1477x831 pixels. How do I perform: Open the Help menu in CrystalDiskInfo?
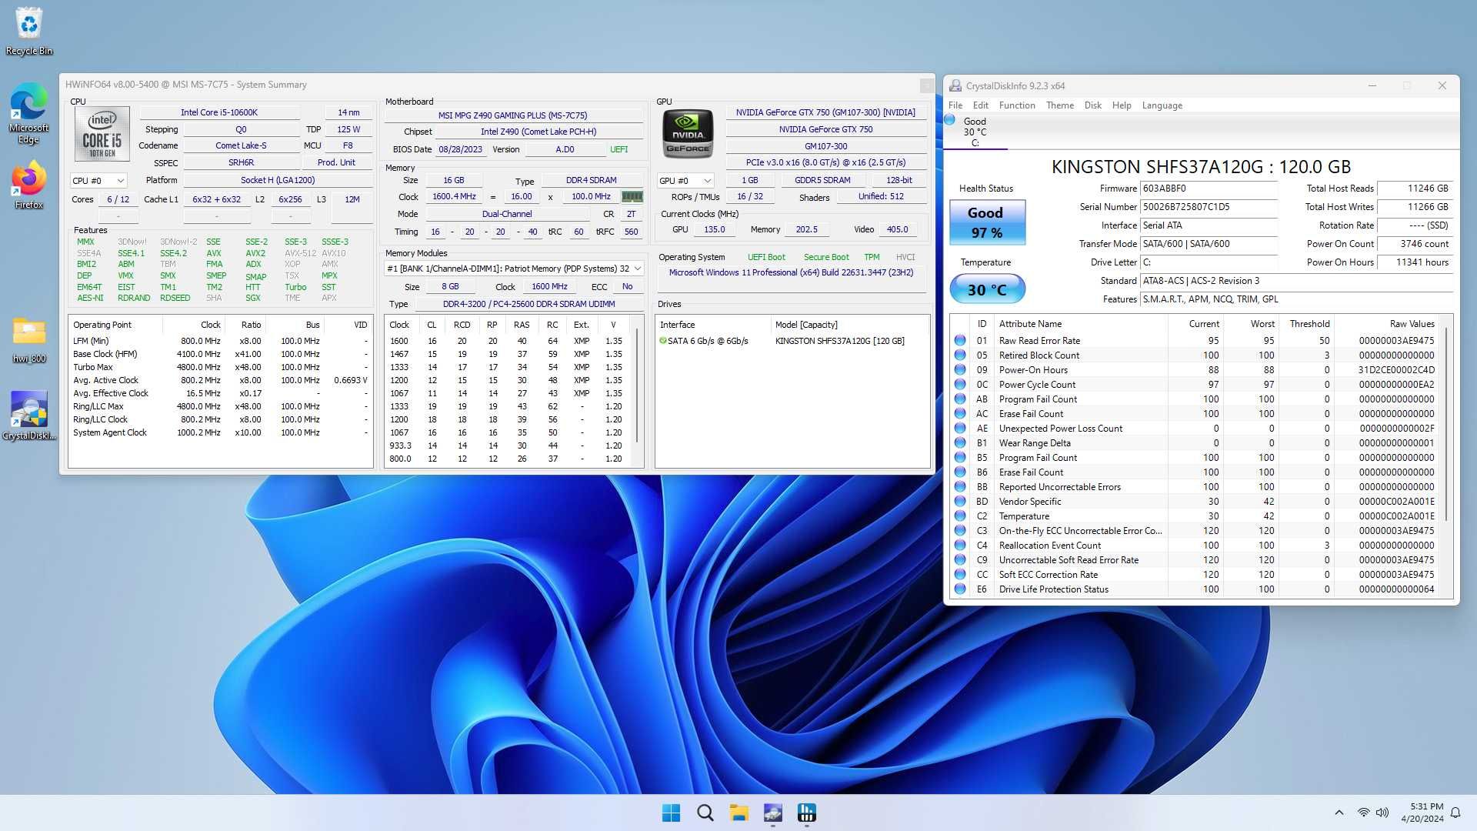pos(1122,105)
